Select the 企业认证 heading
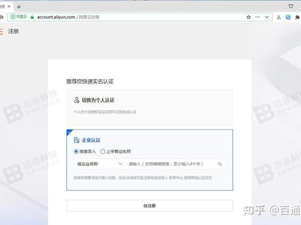 coord(91,140)
